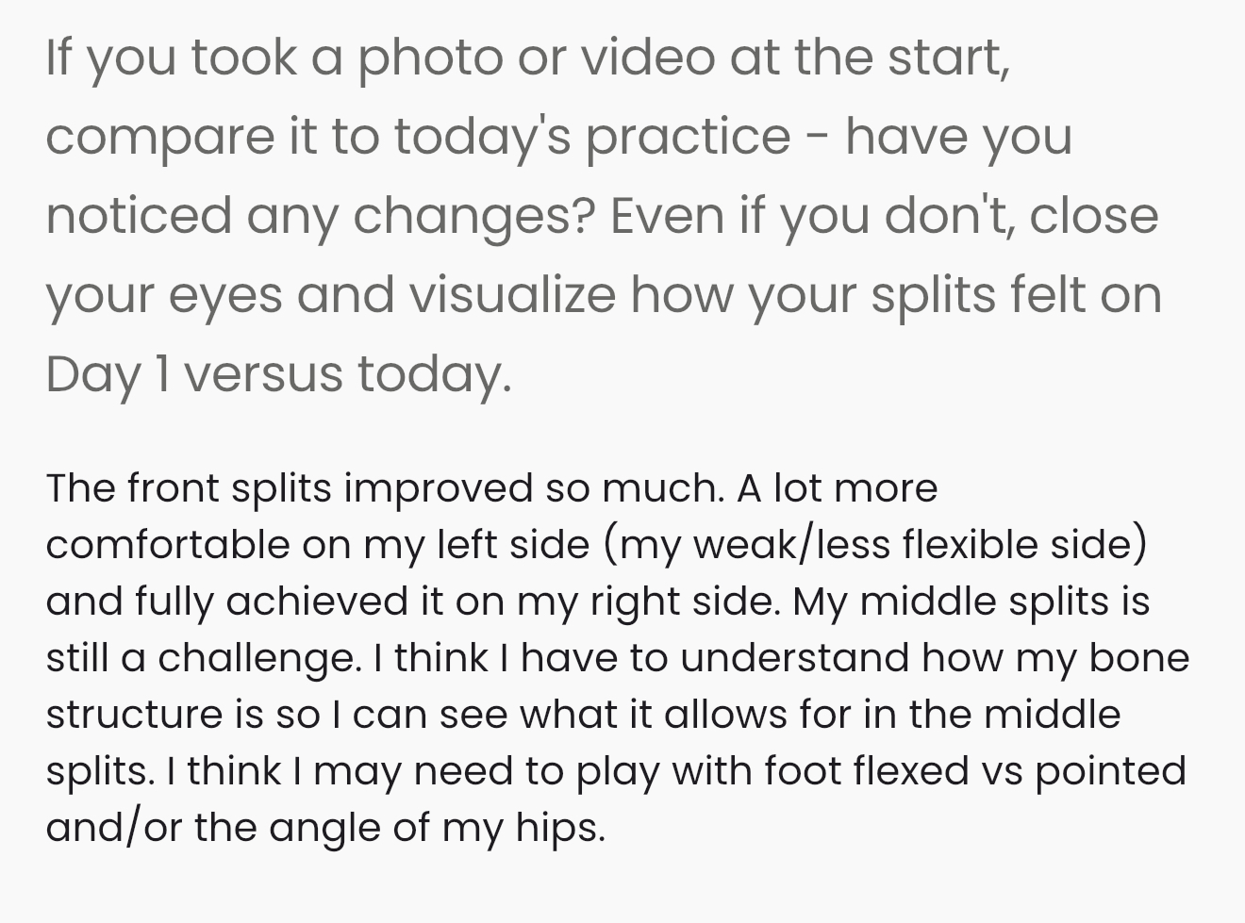Click the word 'visualize' in the prompt
Image resolution: width=1245 pixels, height=923 pixels.
(511, 295)
